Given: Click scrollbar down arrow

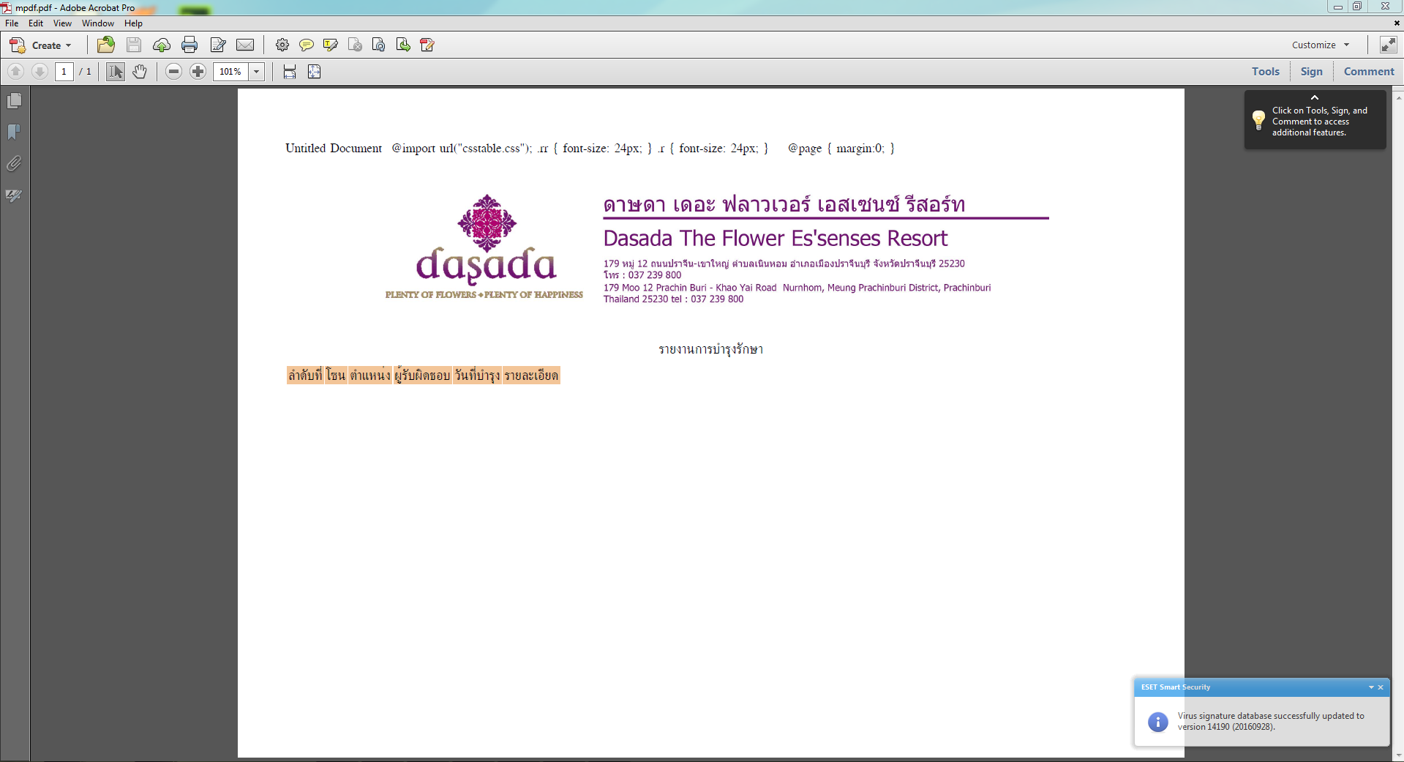Looking at the screenshot, I should (1399, 756).
